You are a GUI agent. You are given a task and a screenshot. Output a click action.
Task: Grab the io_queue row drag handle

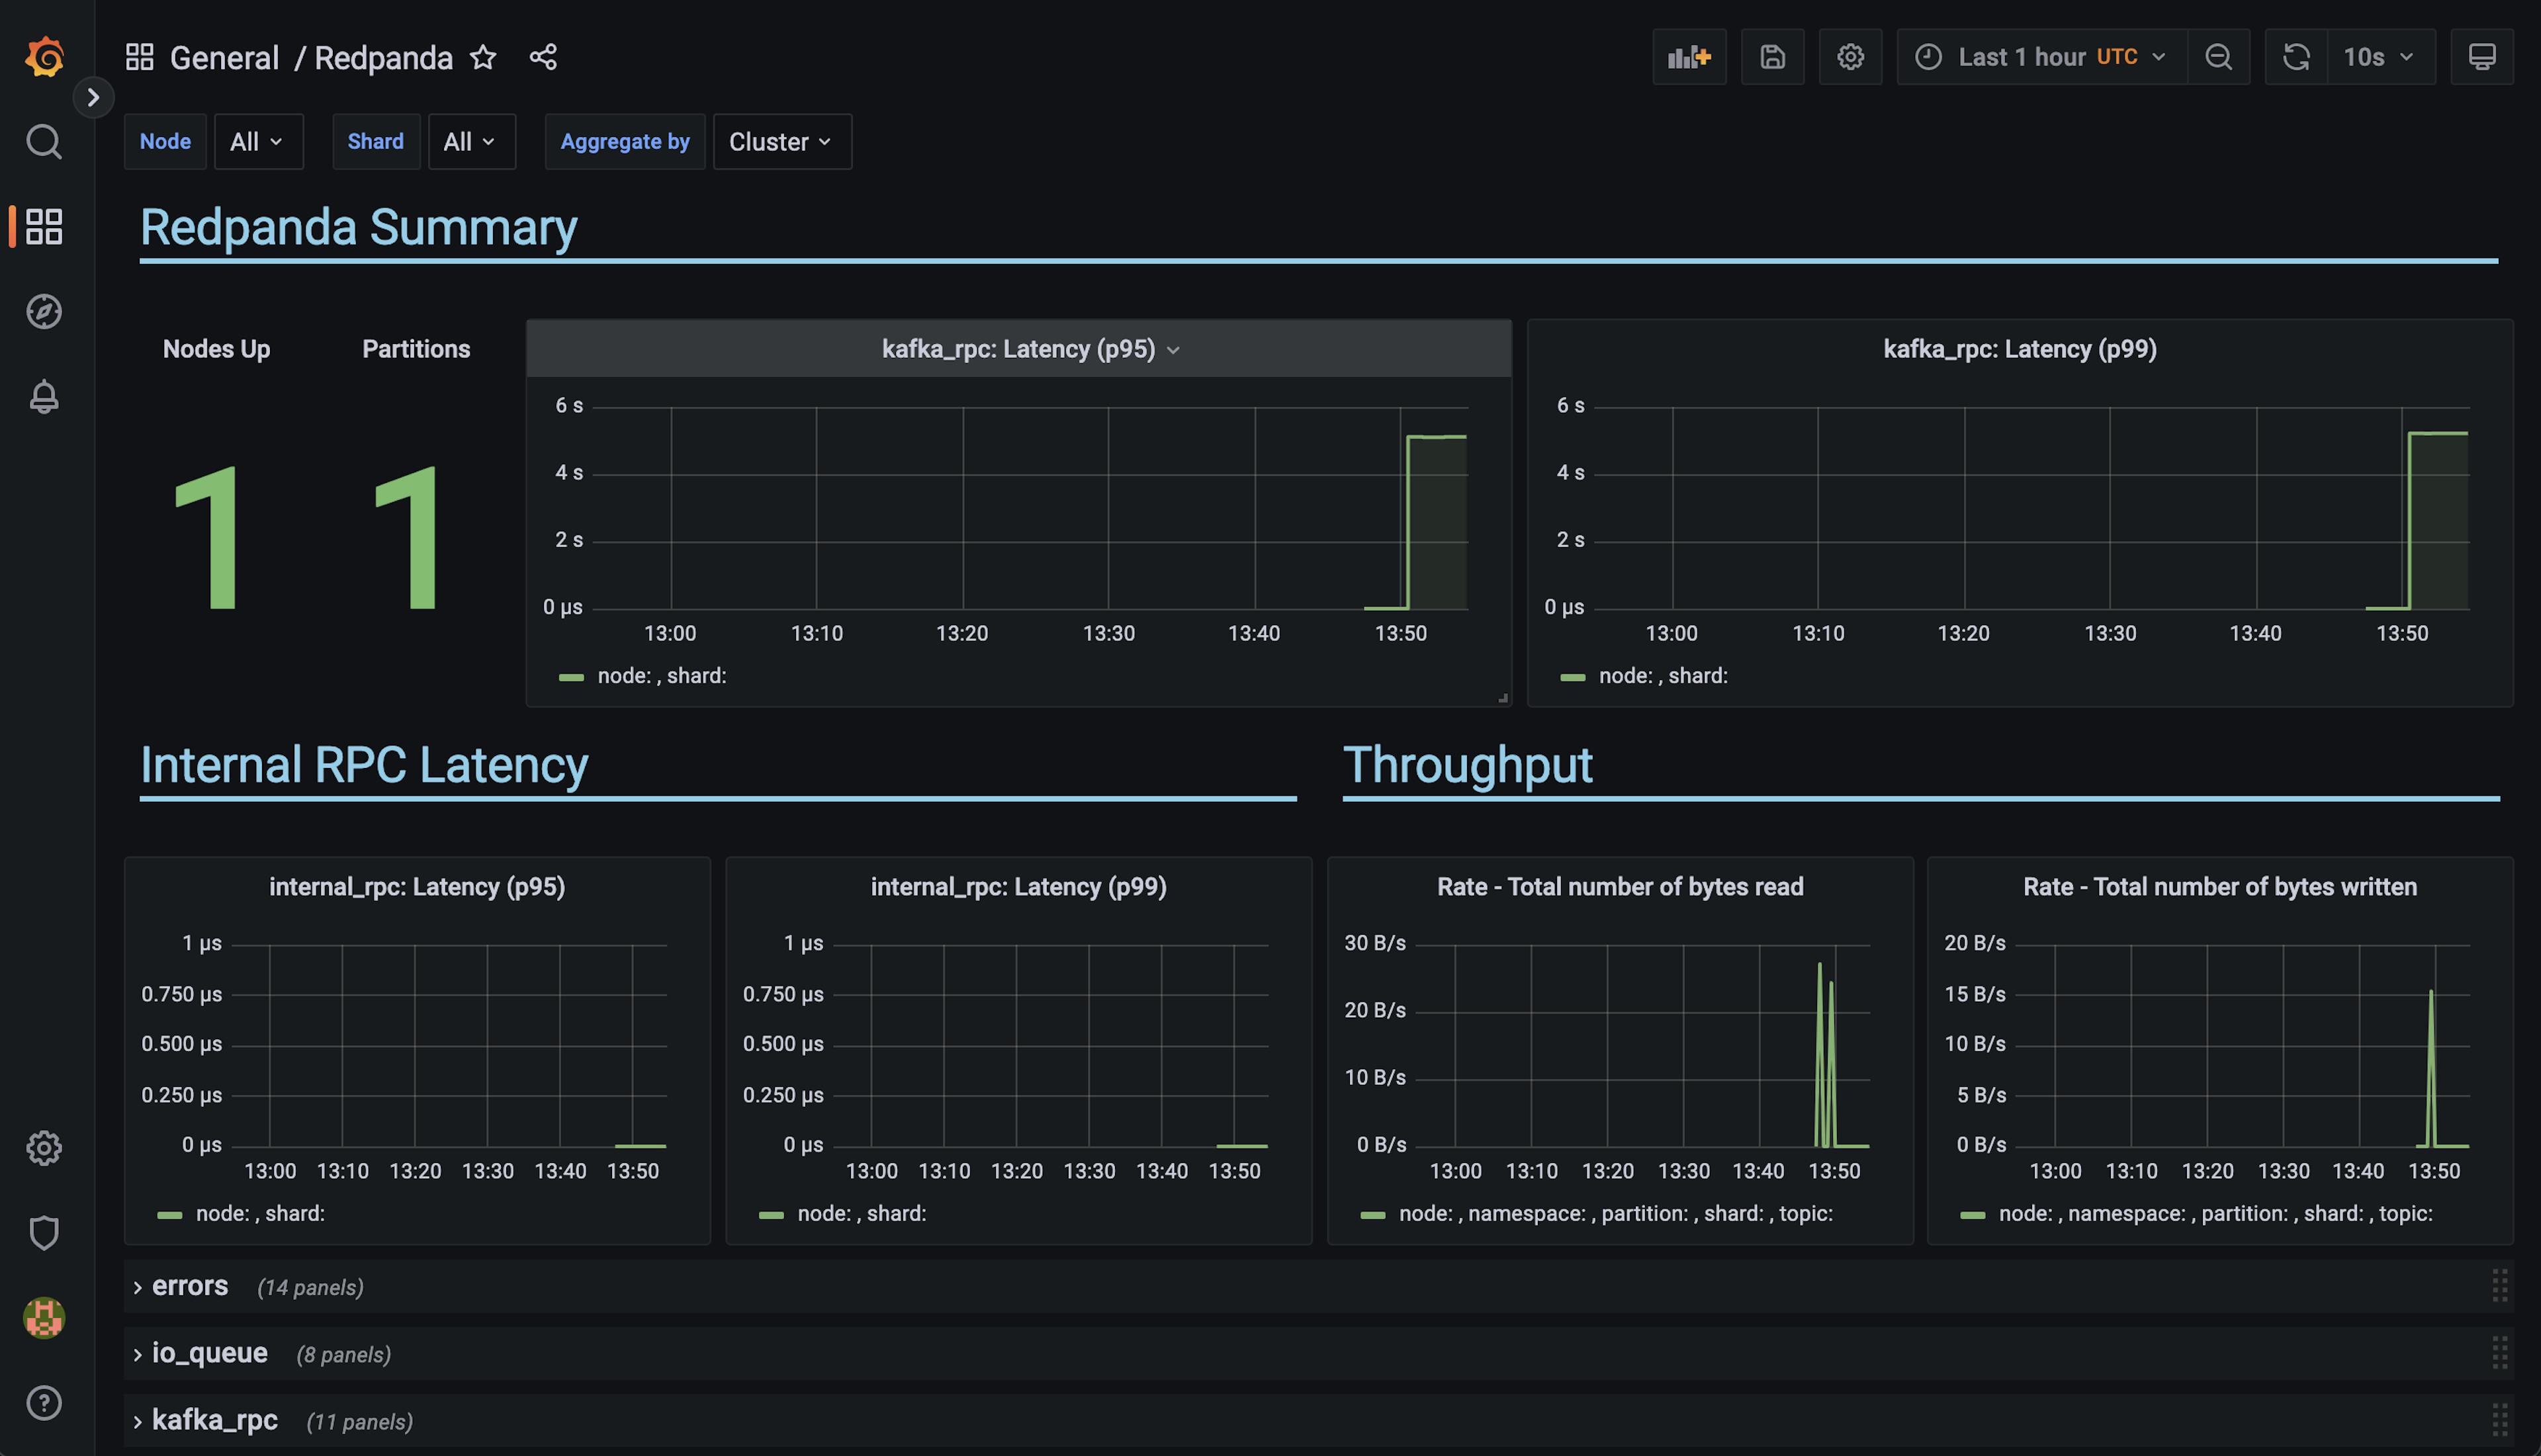tap(2499, 1352)
